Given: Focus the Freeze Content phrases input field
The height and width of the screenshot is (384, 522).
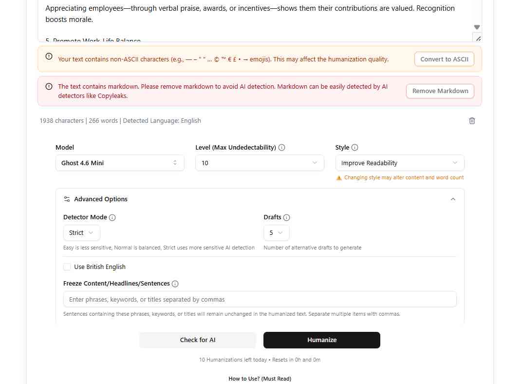Looking at the screenshot, I should [x=260, y=299].
